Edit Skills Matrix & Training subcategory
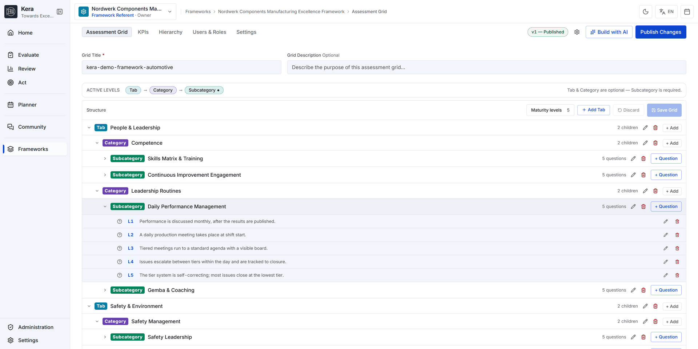Screen dimensions: 698x349 [633, 159]
